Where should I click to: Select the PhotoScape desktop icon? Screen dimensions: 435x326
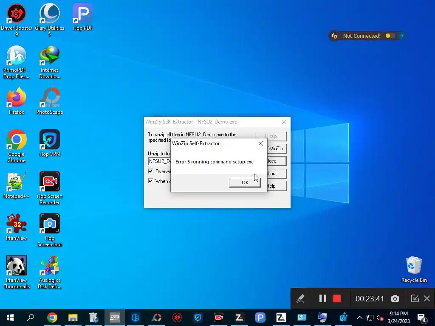49,101
